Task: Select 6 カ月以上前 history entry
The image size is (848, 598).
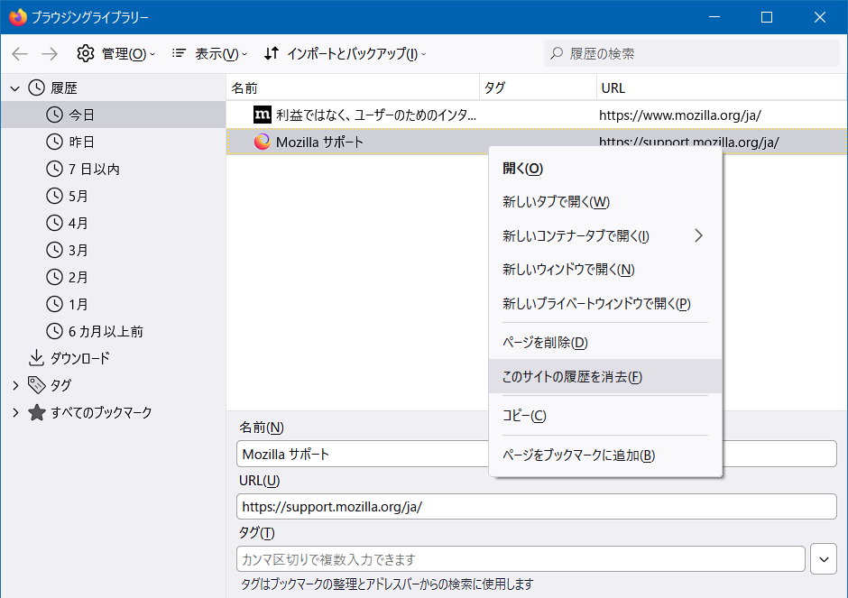Action: (113, 331)
